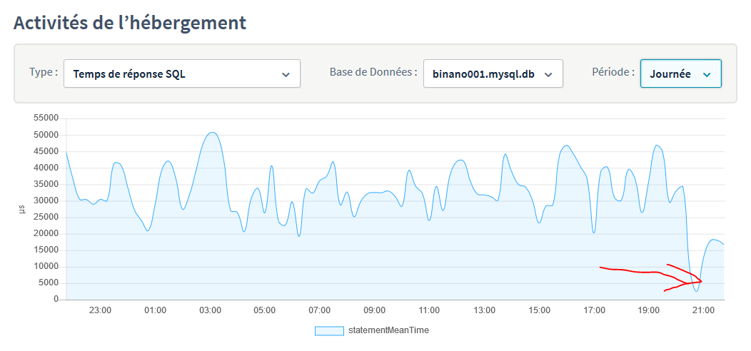
Task: Click the 'Base de Données :' field label
Action: pos(373,72)
